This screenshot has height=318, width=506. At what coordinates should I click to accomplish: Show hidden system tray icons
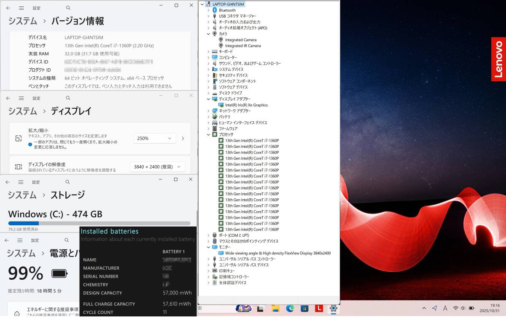coord(424,308)
